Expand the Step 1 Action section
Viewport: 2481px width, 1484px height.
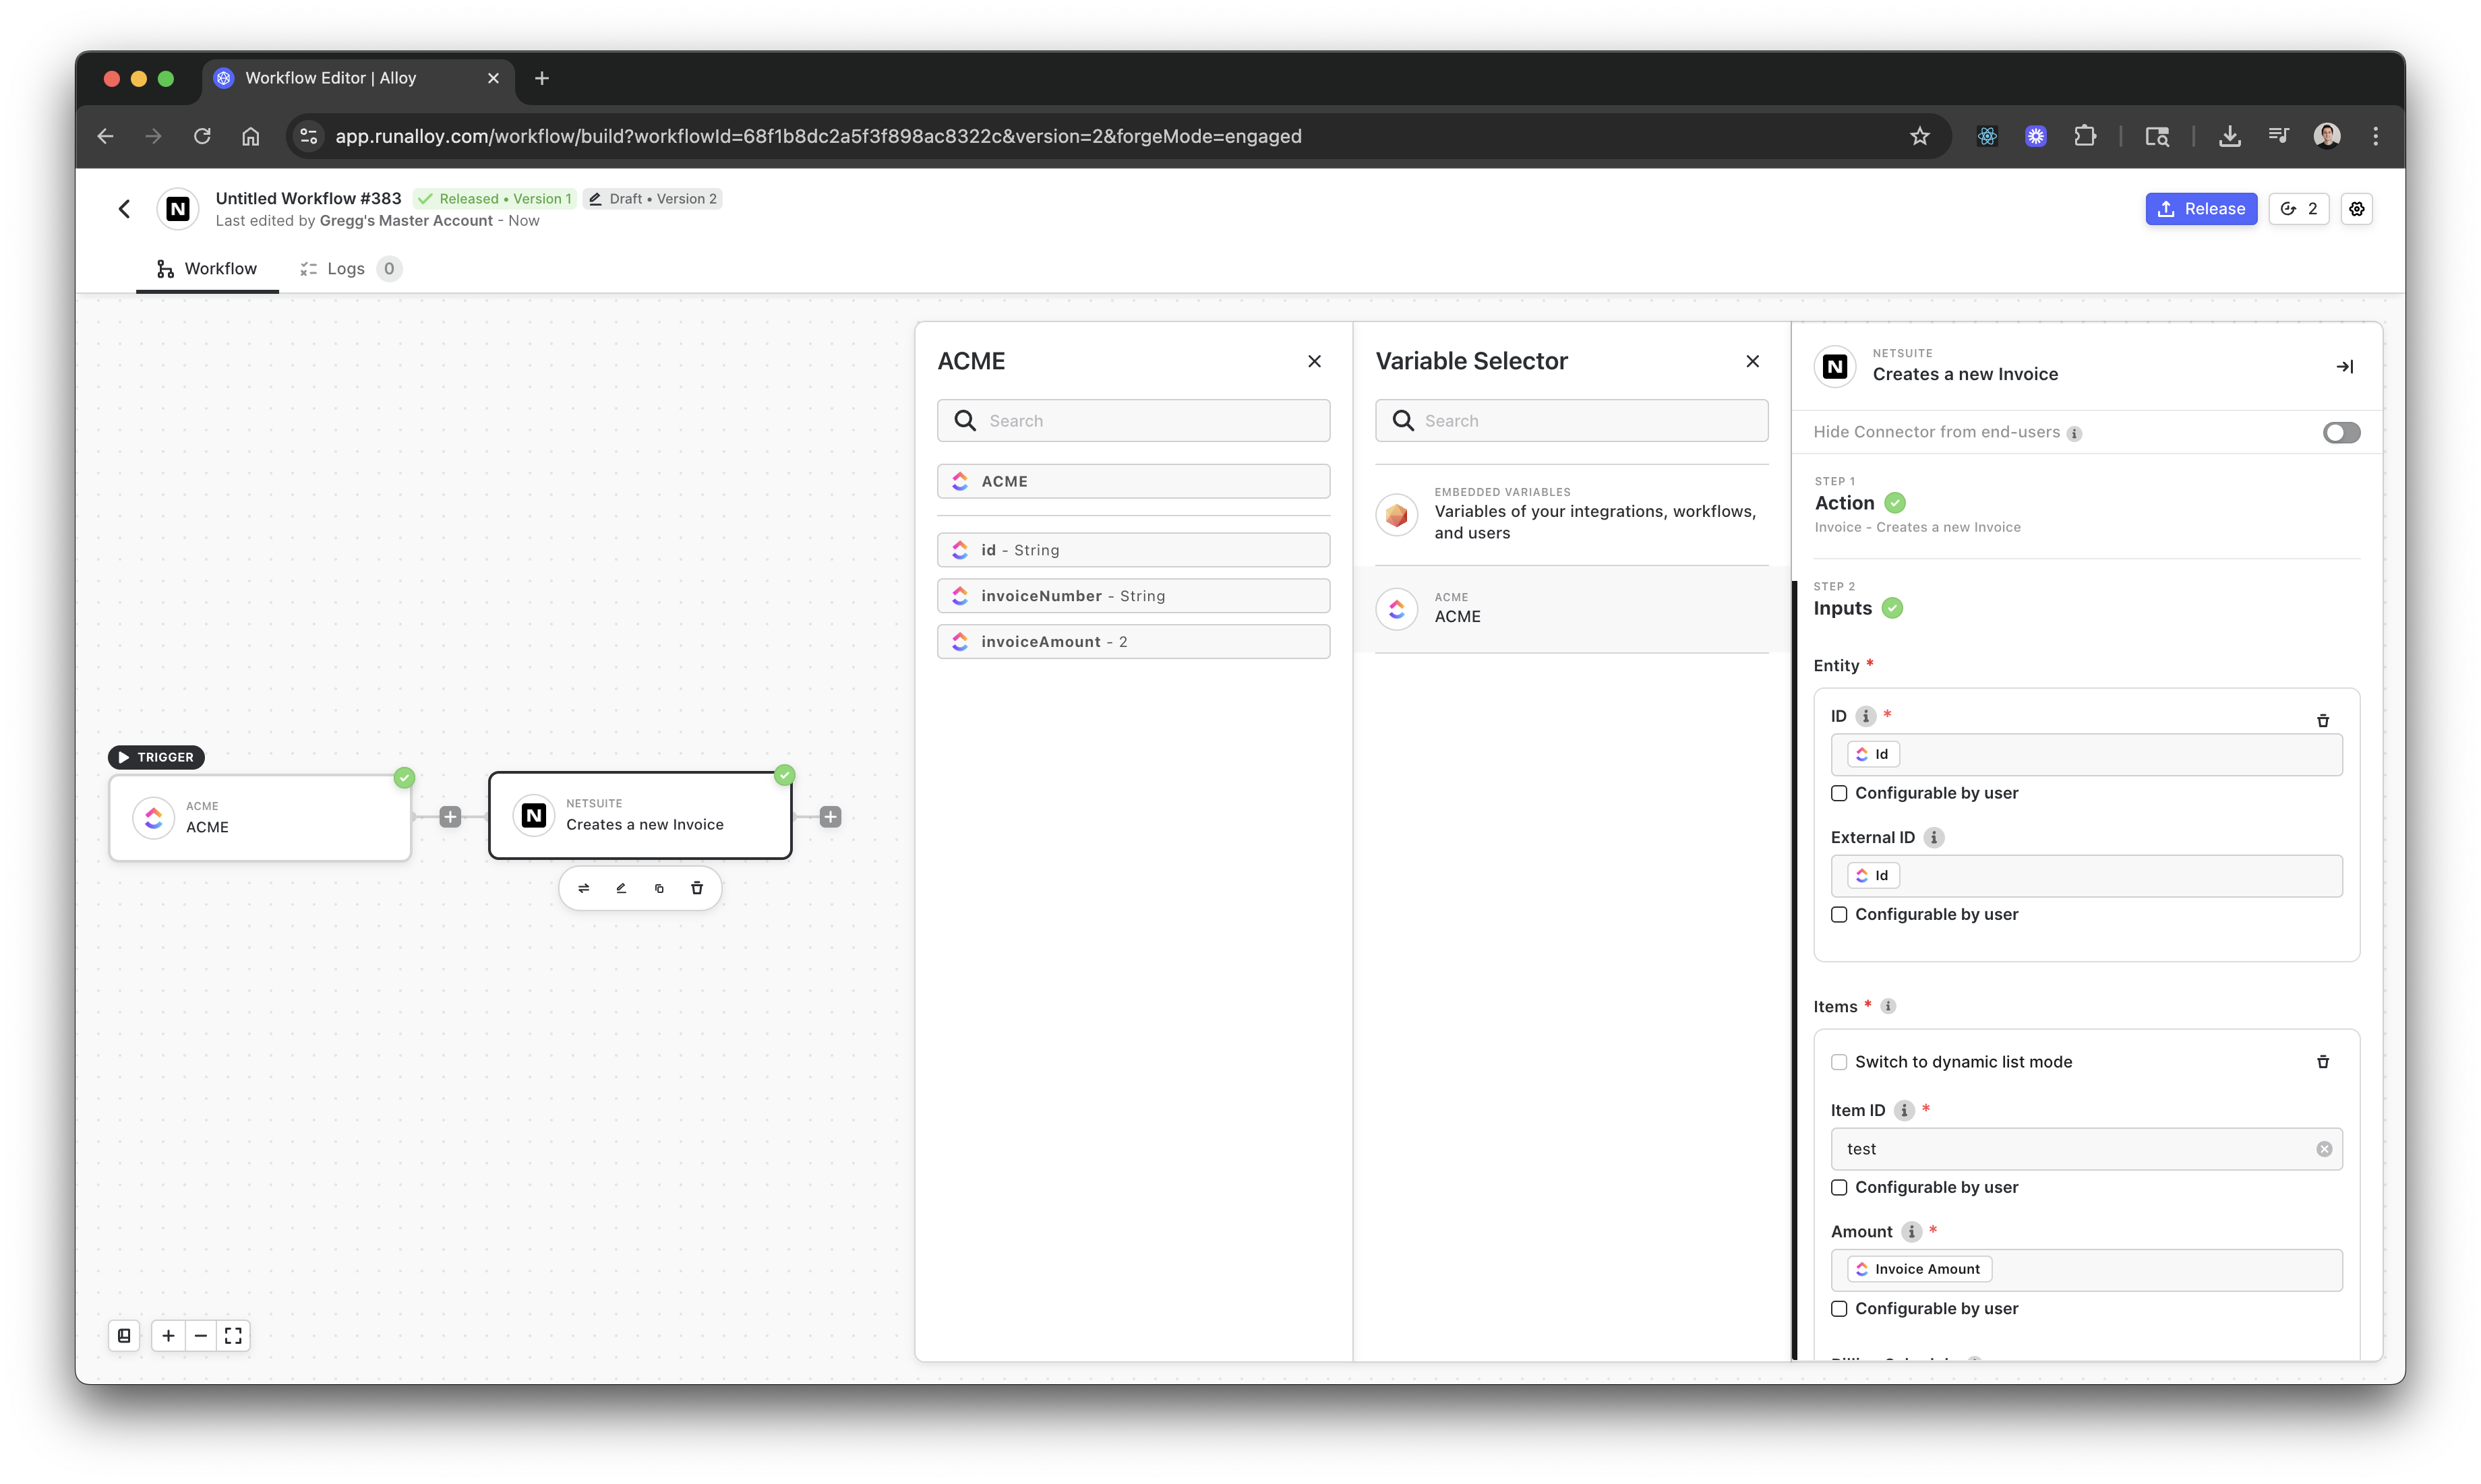(x=1845, y=503)
